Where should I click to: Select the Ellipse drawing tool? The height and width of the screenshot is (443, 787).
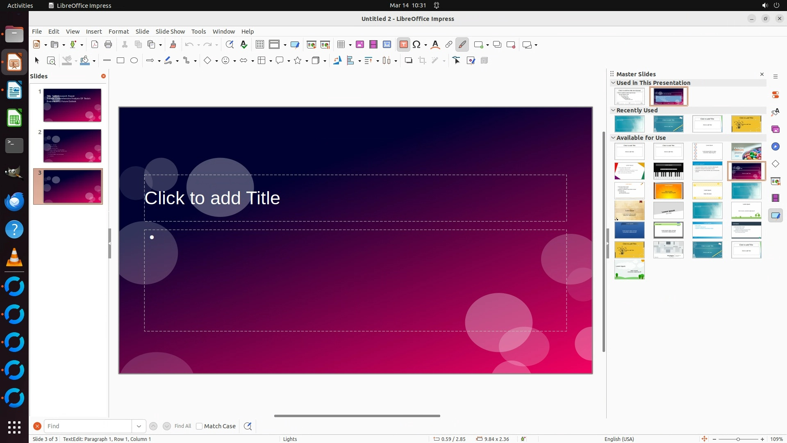point(134,61)
